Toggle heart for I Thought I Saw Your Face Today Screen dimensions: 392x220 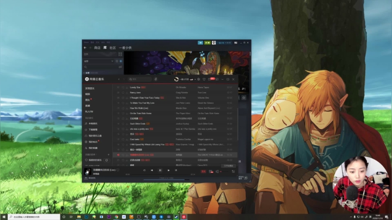pos(123,98)
